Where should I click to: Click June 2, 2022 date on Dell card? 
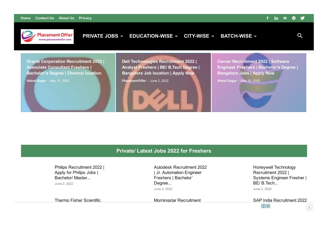coord(159,81)
